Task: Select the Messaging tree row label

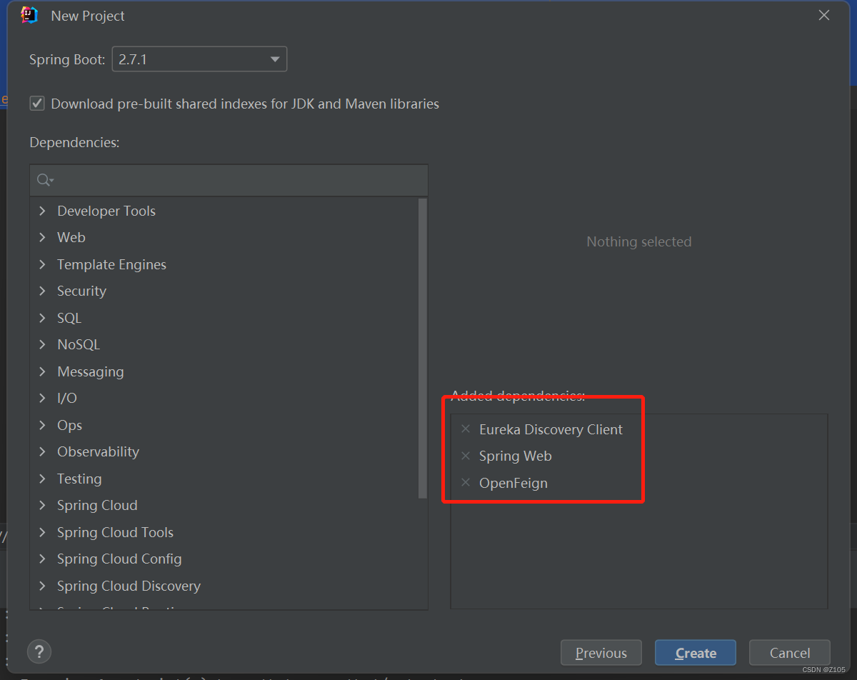Action: (90, 371)
